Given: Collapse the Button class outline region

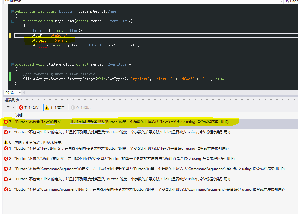Looking at the screenshot, I should (x=13, y=11).
